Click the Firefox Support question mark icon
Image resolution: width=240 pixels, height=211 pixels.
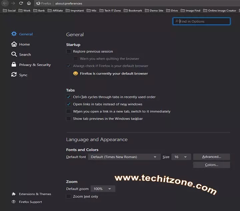pyautogui.click(x=14, y=202)
